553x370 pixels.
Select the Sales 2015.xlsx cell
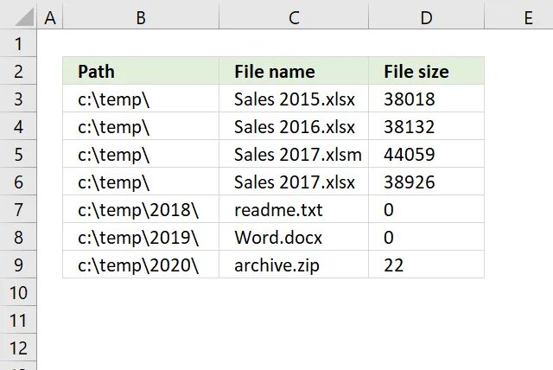[x=294, y=99]
